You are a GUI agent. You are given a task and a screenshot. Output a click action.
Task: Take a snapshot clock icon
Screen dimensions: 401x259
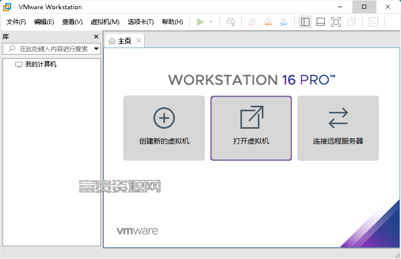coord(252,22)
